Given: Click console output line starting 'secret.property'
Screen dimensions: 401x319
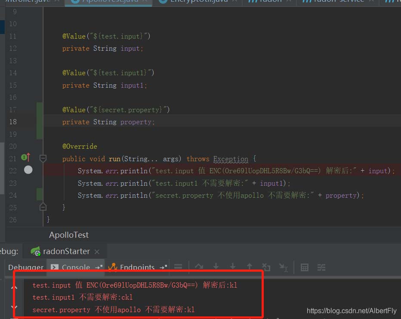Looking at the screenshot, I should point(114,310).
